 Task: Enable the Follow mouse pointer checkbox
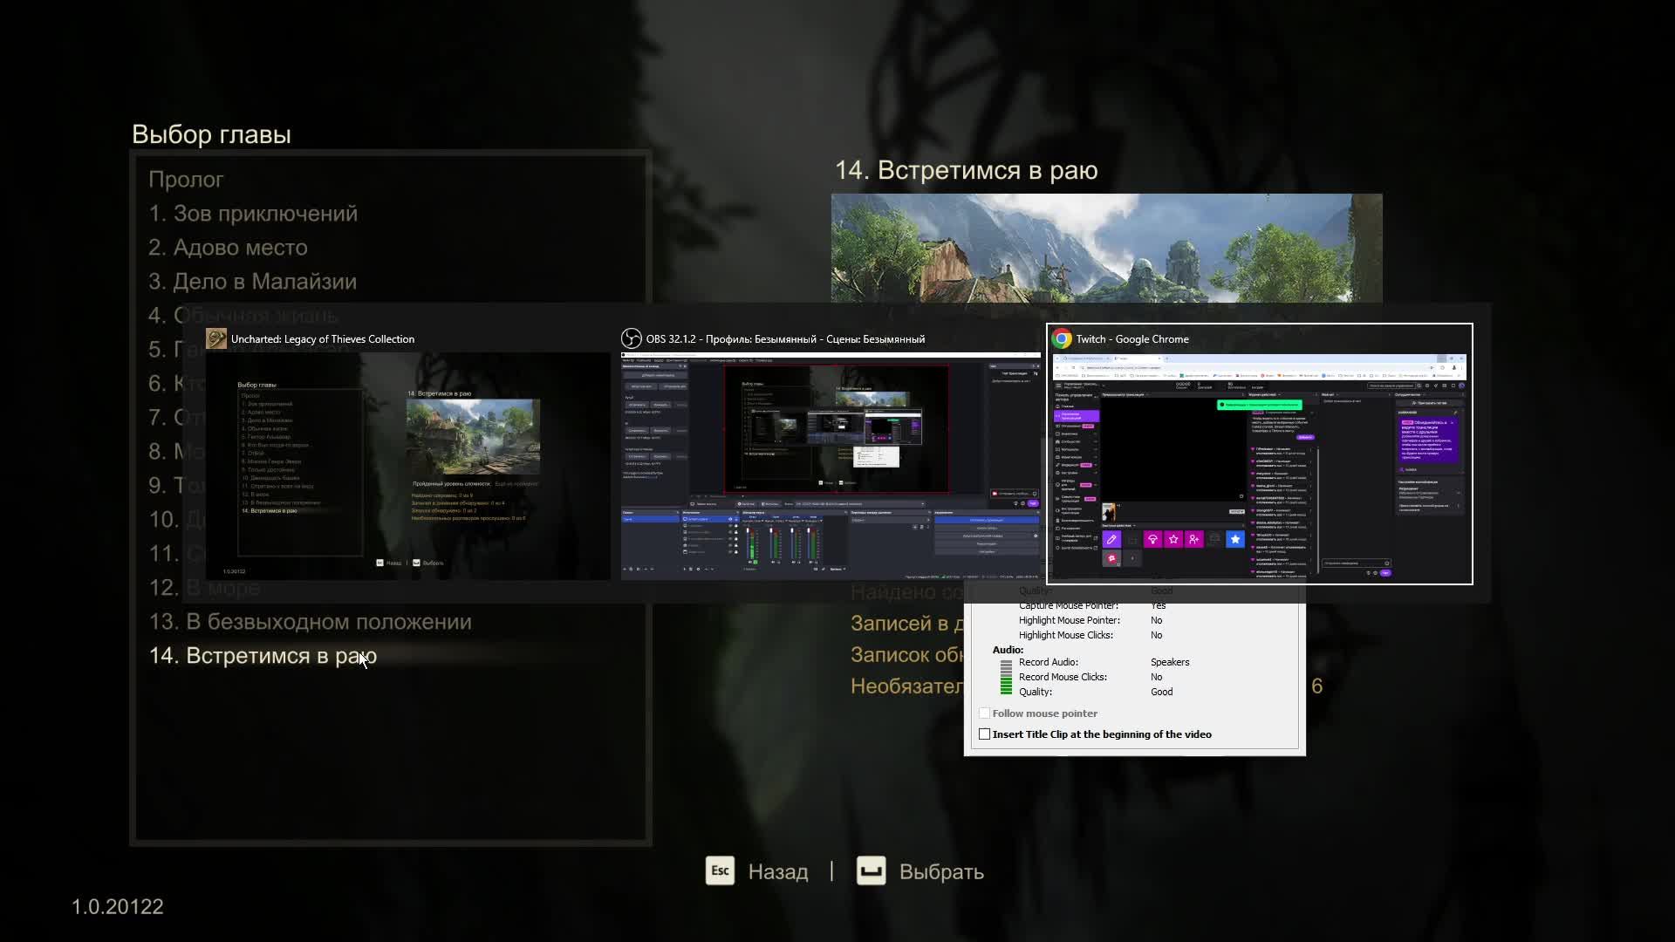(986, 713)
